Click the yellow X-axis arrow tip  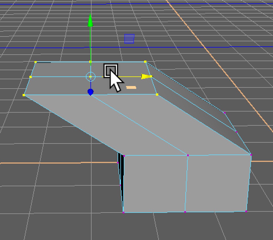(x=147, y=76)
